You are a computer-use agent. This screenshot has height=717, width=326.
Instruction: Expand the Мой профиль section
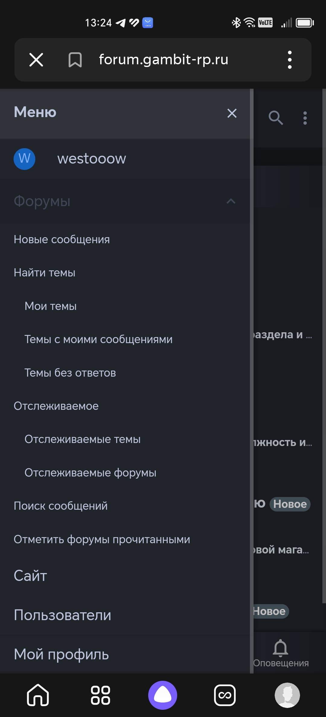pyautogui.click(x=61, y=654)
